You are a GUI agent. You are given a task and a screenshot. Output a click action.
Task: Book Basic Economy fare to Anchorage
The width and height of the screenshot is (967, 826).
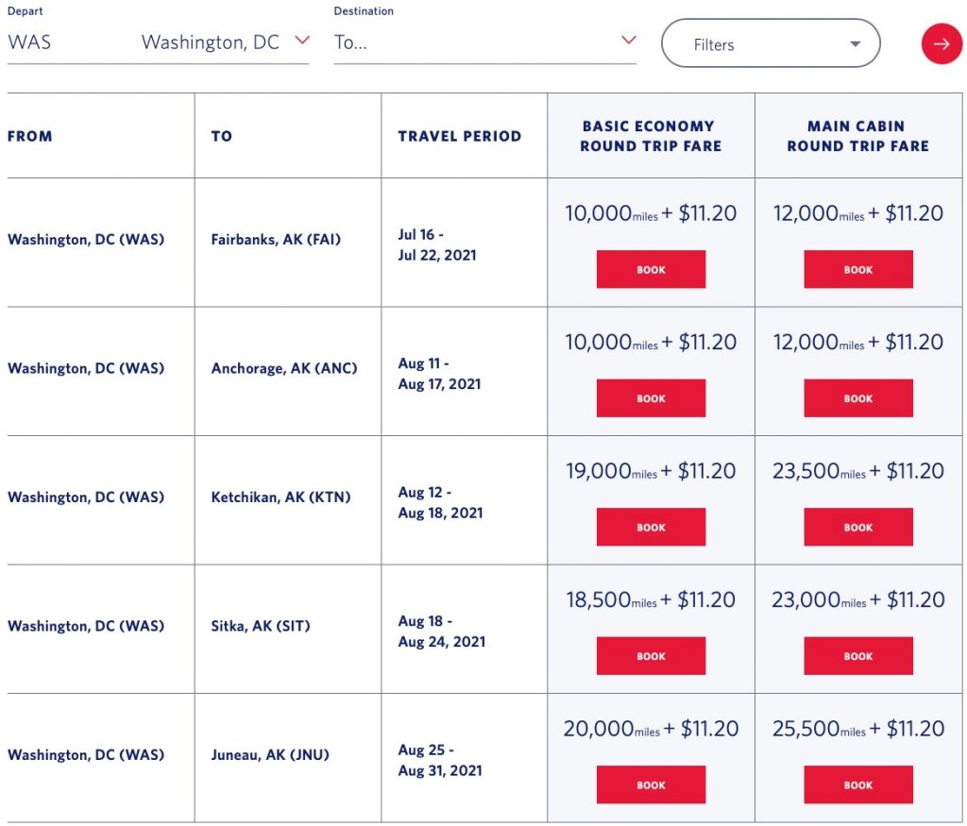point(651,398)
